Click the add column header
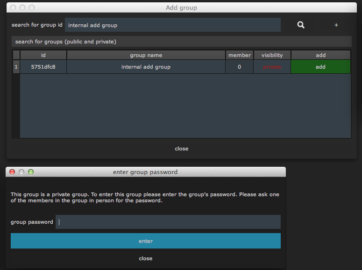 pyautogui.click(x=320, y=55)
